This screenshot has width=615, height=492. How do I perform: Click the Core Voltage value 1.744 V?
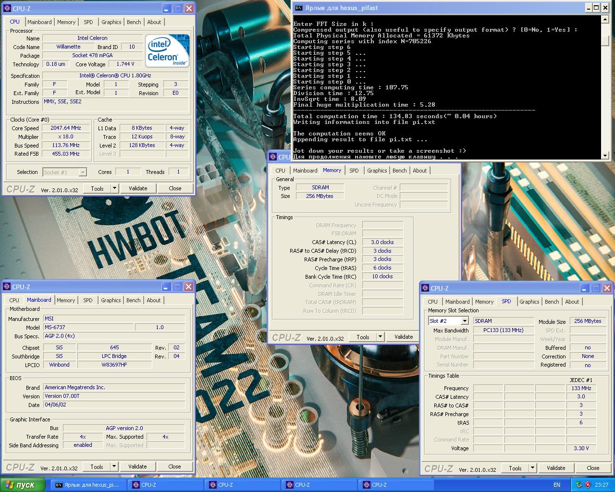[125, 64]
